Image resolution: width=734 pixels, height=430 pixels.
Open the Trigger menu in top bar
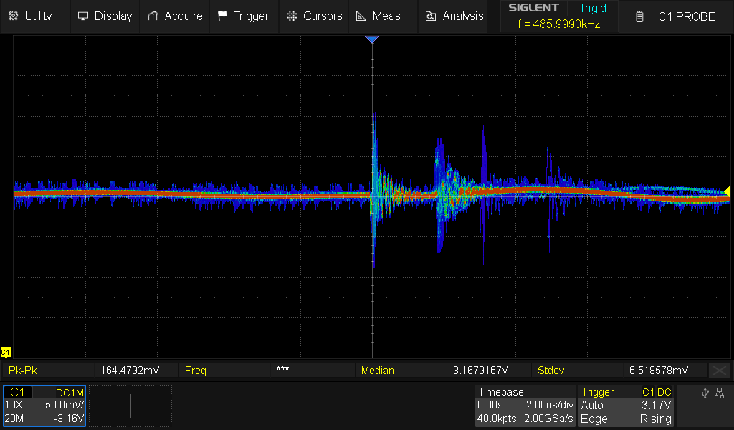243,16
